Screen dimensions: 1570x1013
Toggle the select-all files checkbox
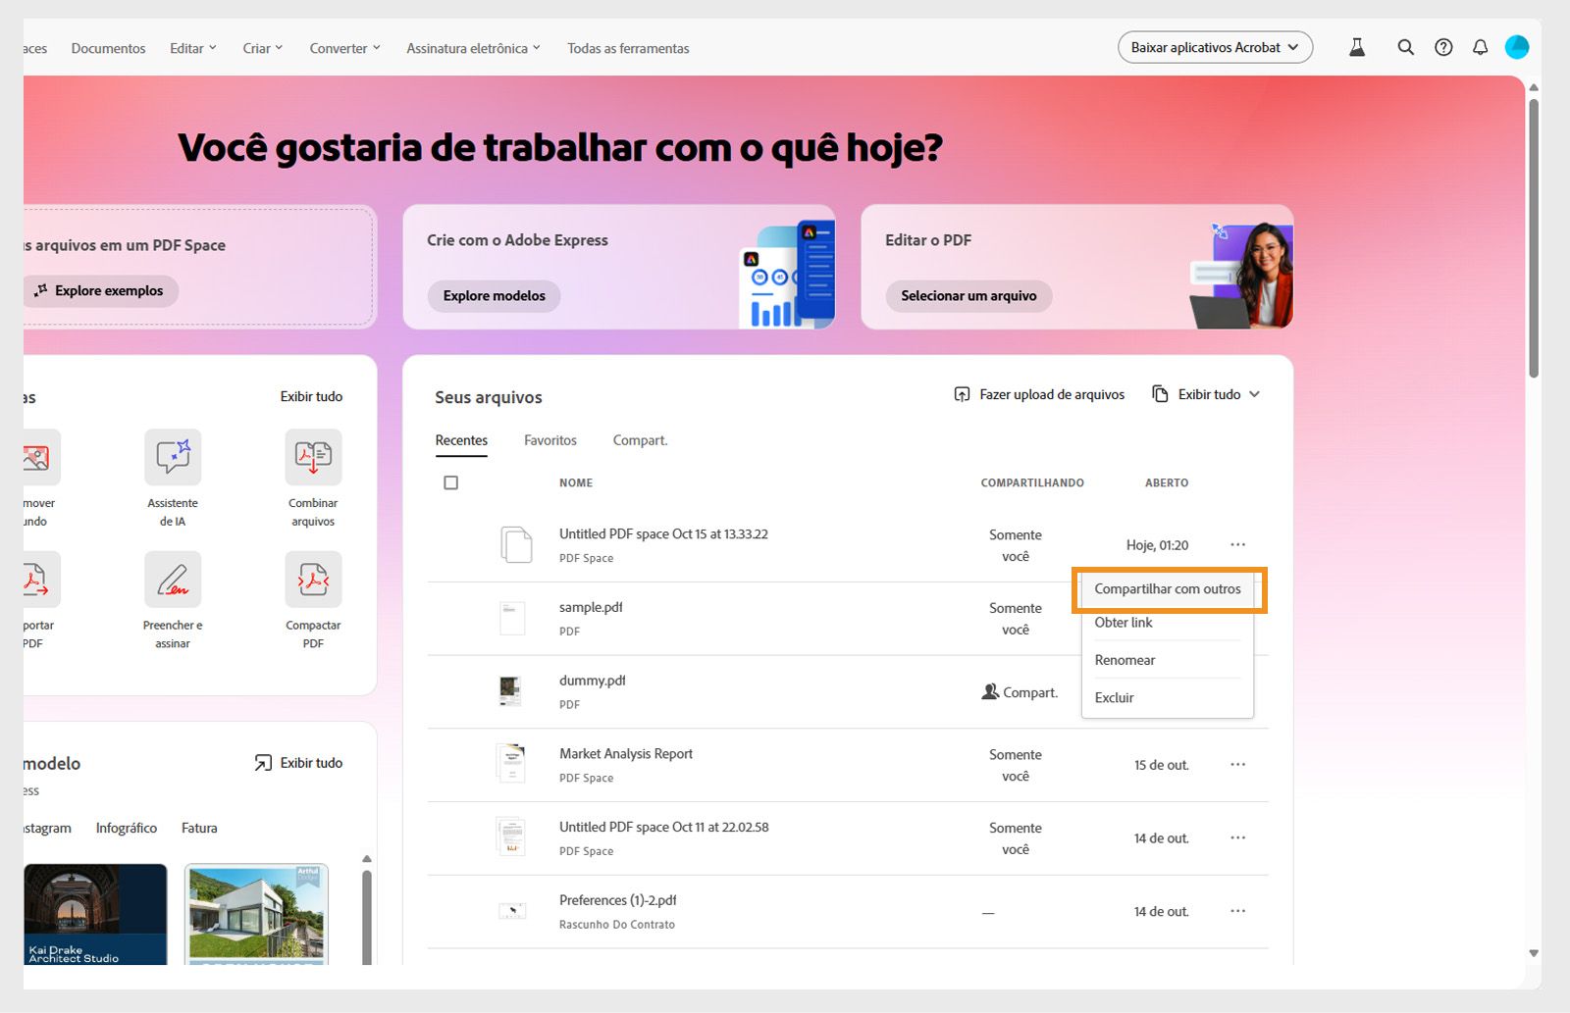tap(451, 482)
